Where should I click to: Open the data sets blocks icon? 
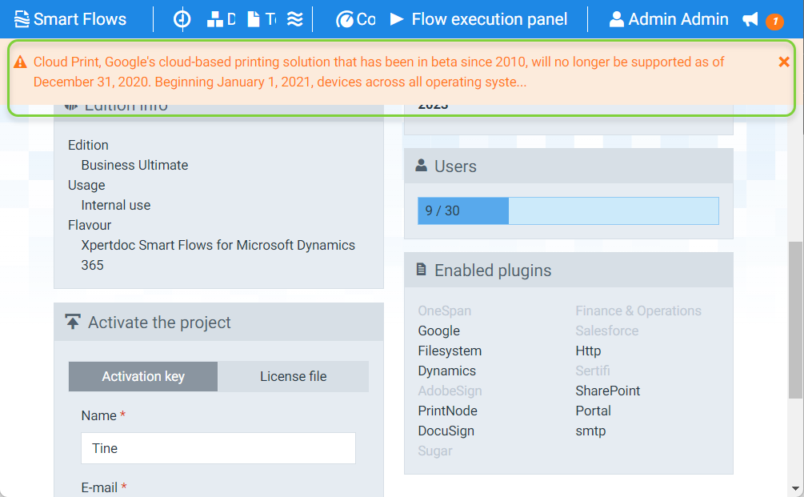click(x=221, y=19)
